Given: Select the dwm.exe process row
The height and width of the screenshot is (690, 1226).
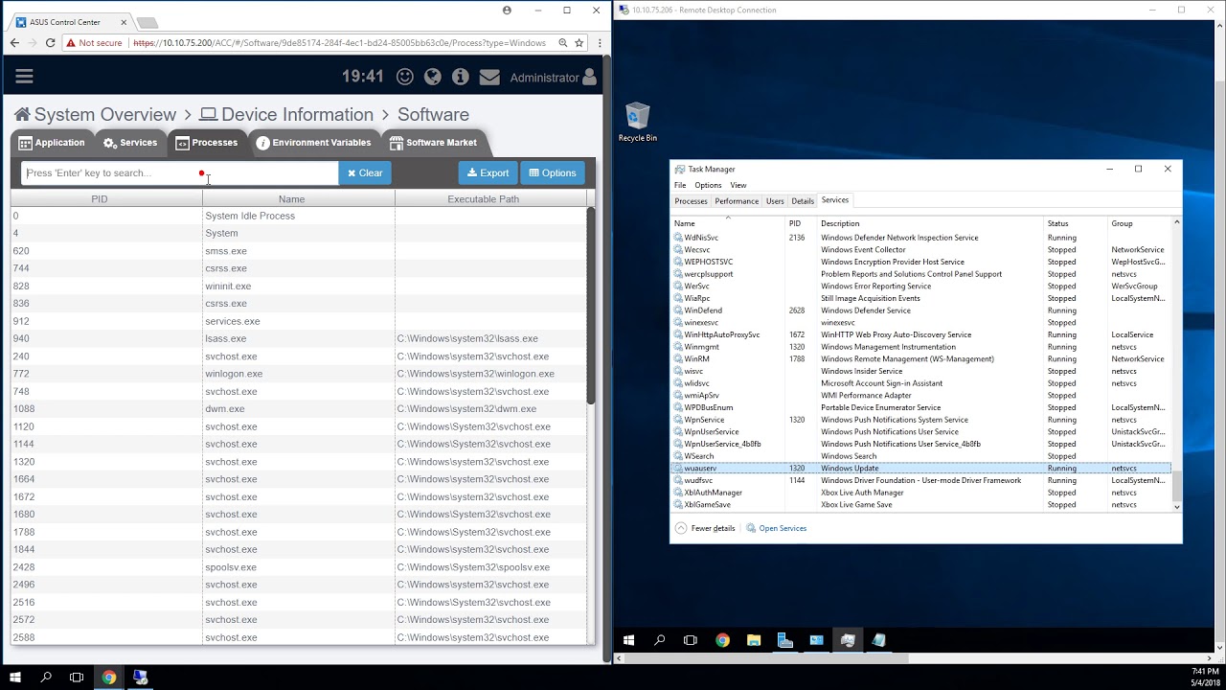Looking at the screenshot, I should (298, 409).
